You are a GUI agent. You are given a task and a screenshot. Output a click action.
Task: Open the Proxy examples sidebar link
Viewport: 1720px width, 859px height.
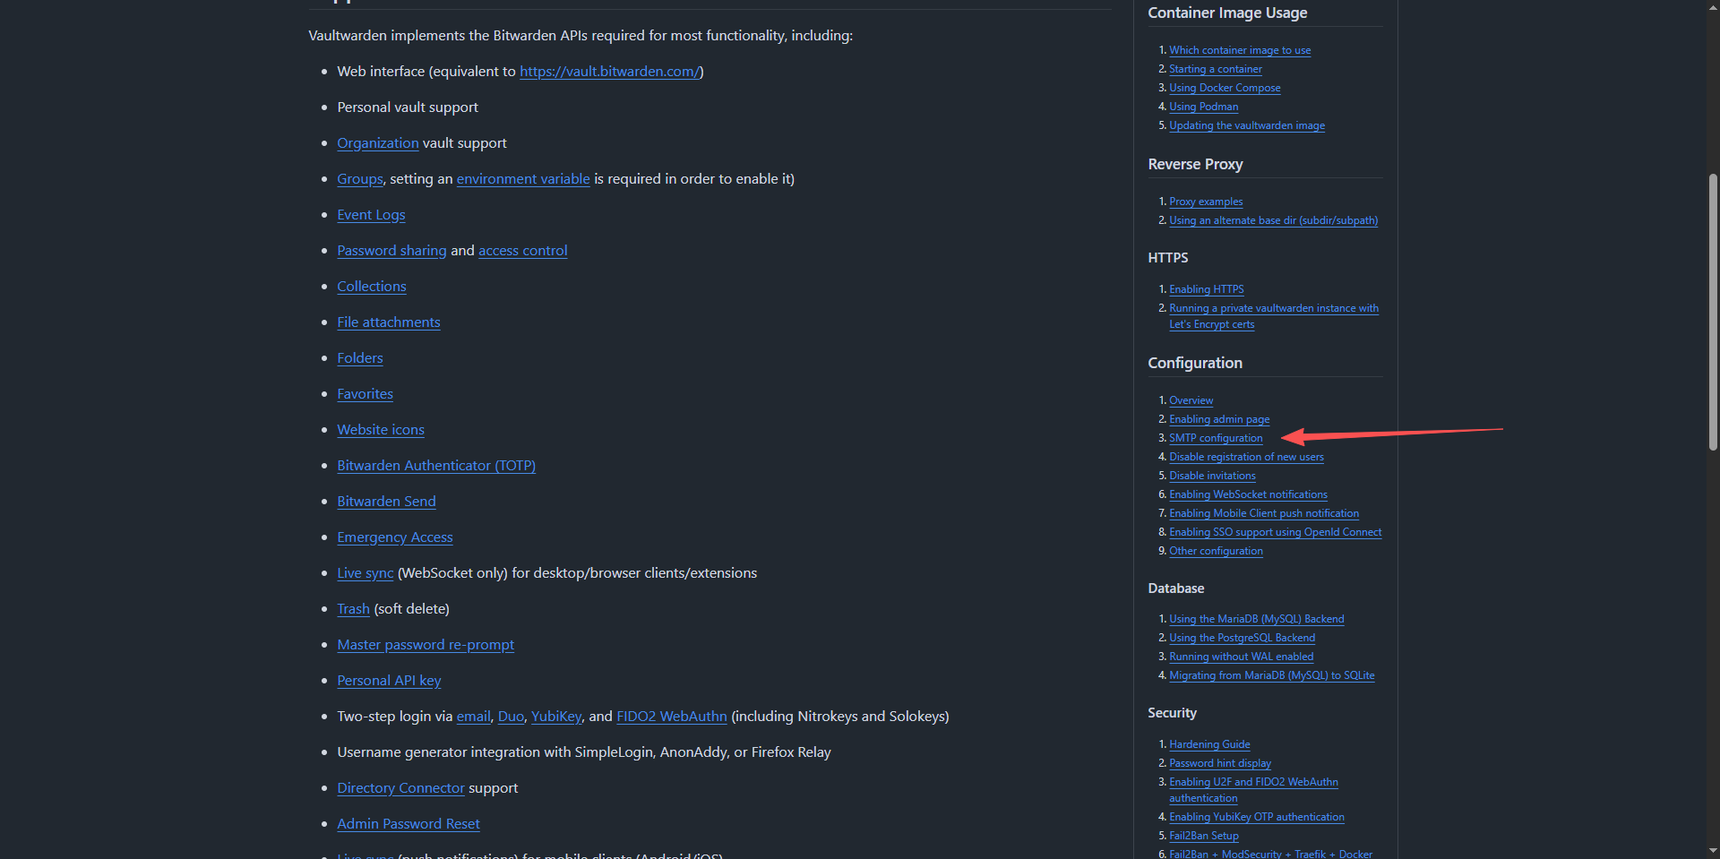point(1205,202)
